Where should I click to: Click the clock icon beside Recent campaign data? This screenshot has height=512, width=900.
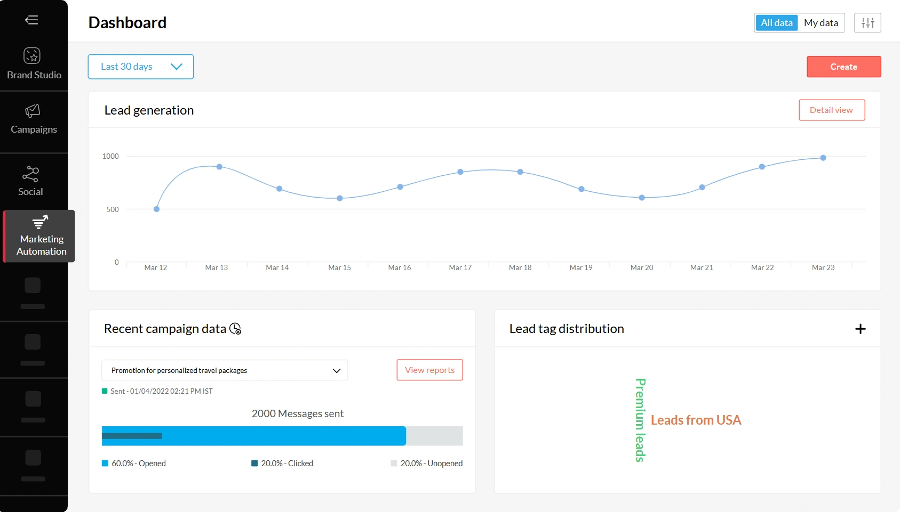[x=235, y=329]
